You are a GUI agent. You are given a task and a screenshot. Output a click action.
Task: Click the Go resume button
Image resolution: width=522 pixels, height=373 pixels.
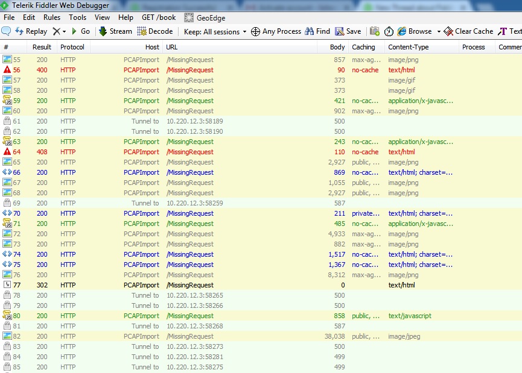(81, 31)
